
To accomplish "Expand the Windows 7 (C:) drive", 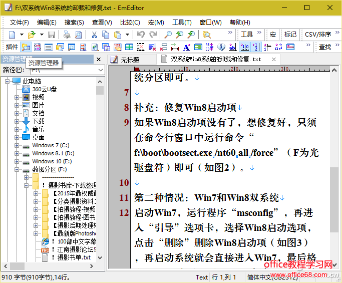I will coord(17,145).
